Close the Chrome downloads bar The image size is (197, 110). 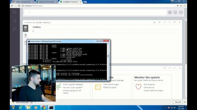coord(185,102)
